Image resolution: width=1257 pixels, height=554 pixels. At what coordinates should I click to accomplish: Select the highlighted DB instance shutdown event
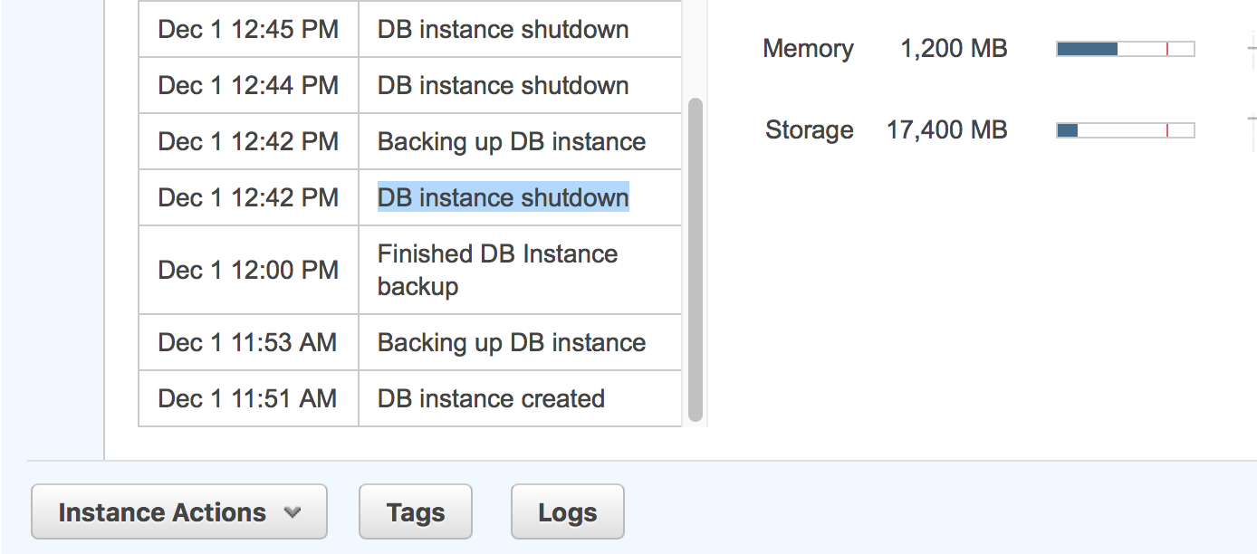point(503,197)
